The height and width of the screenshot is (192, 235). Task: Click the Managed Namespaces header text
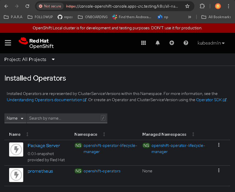164,134
